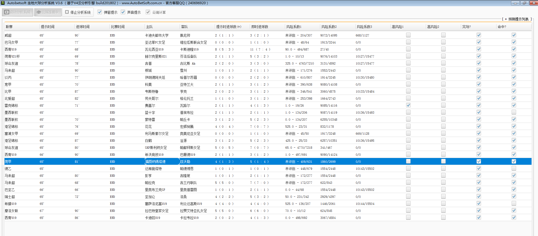Click the 停止分析系统 stop button
Screen dimensions: 538x236
78,12
